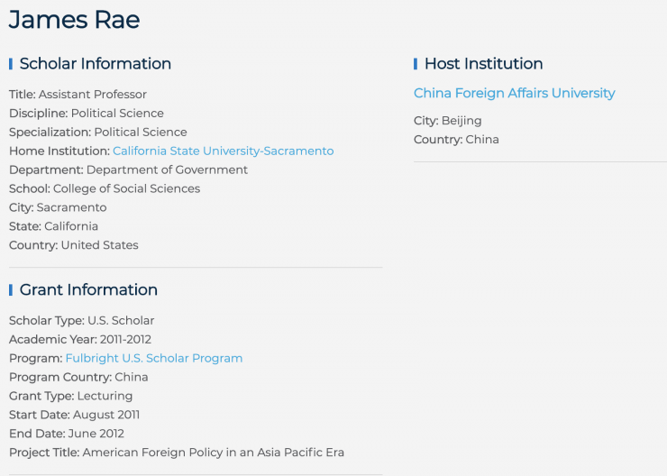
Task: Click the Assistant Professor title text
Action: (92, 95)
